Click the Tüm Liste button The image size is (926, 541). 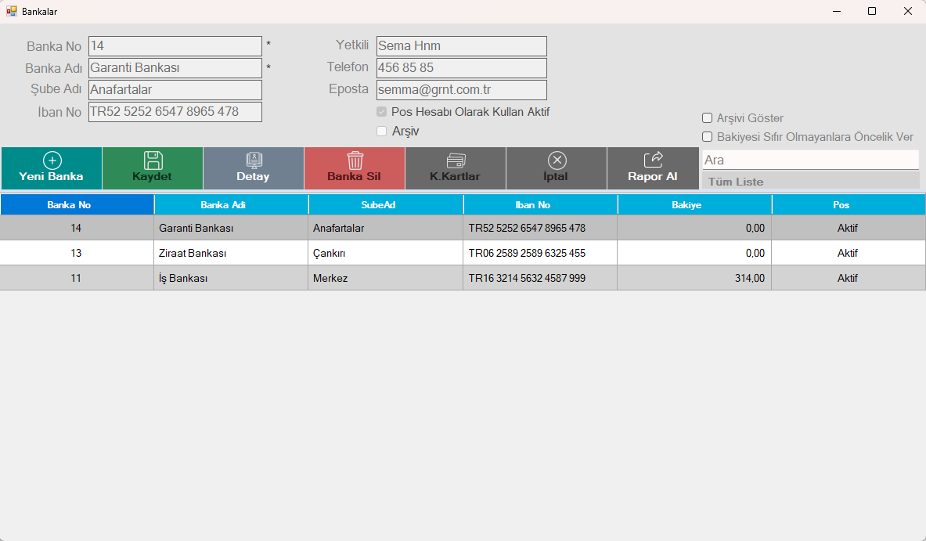(x=810, y=182)
